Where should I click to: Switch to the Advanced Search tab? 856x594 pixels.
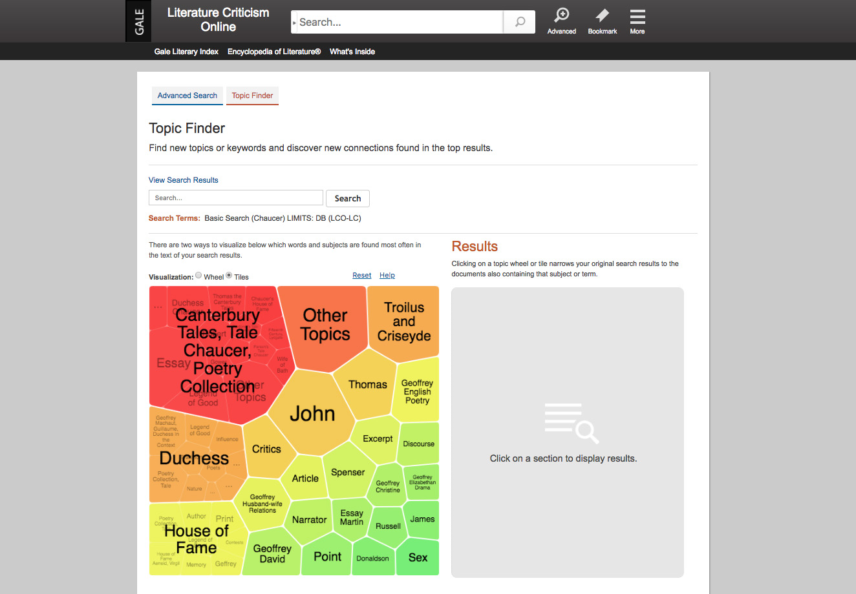pos(187,96)
